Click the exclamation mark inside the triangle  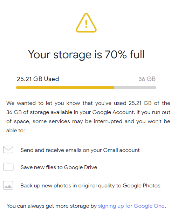(x=86, y=24)
